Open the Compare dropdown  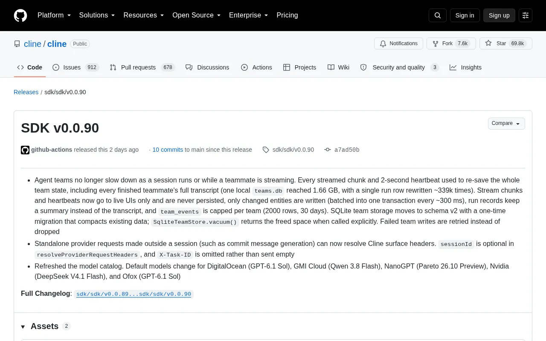pyautogui.click(x=506, y=124)
